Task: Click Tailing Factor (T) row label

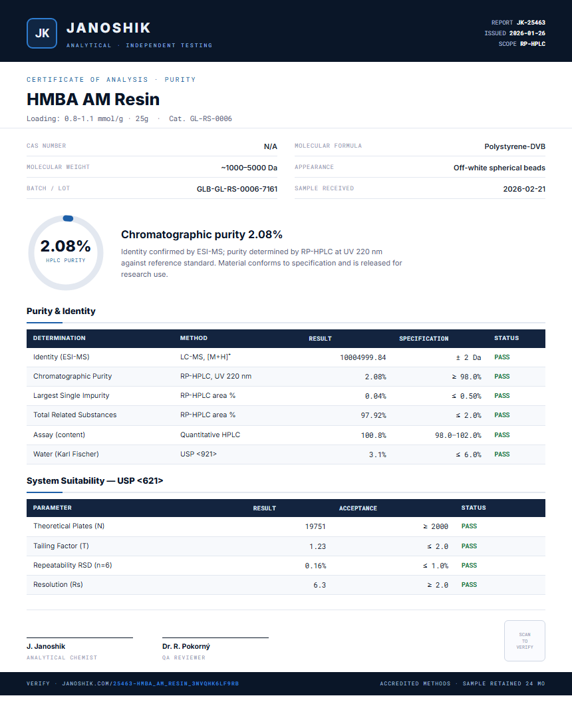Action: point(61,546)
